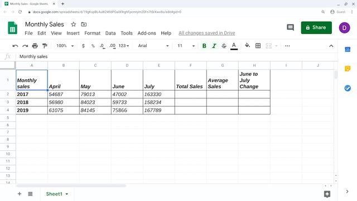Open the View menu
The width and height of the screenshot is (357, 201).
pyautogui.click(x=56, y=33)
